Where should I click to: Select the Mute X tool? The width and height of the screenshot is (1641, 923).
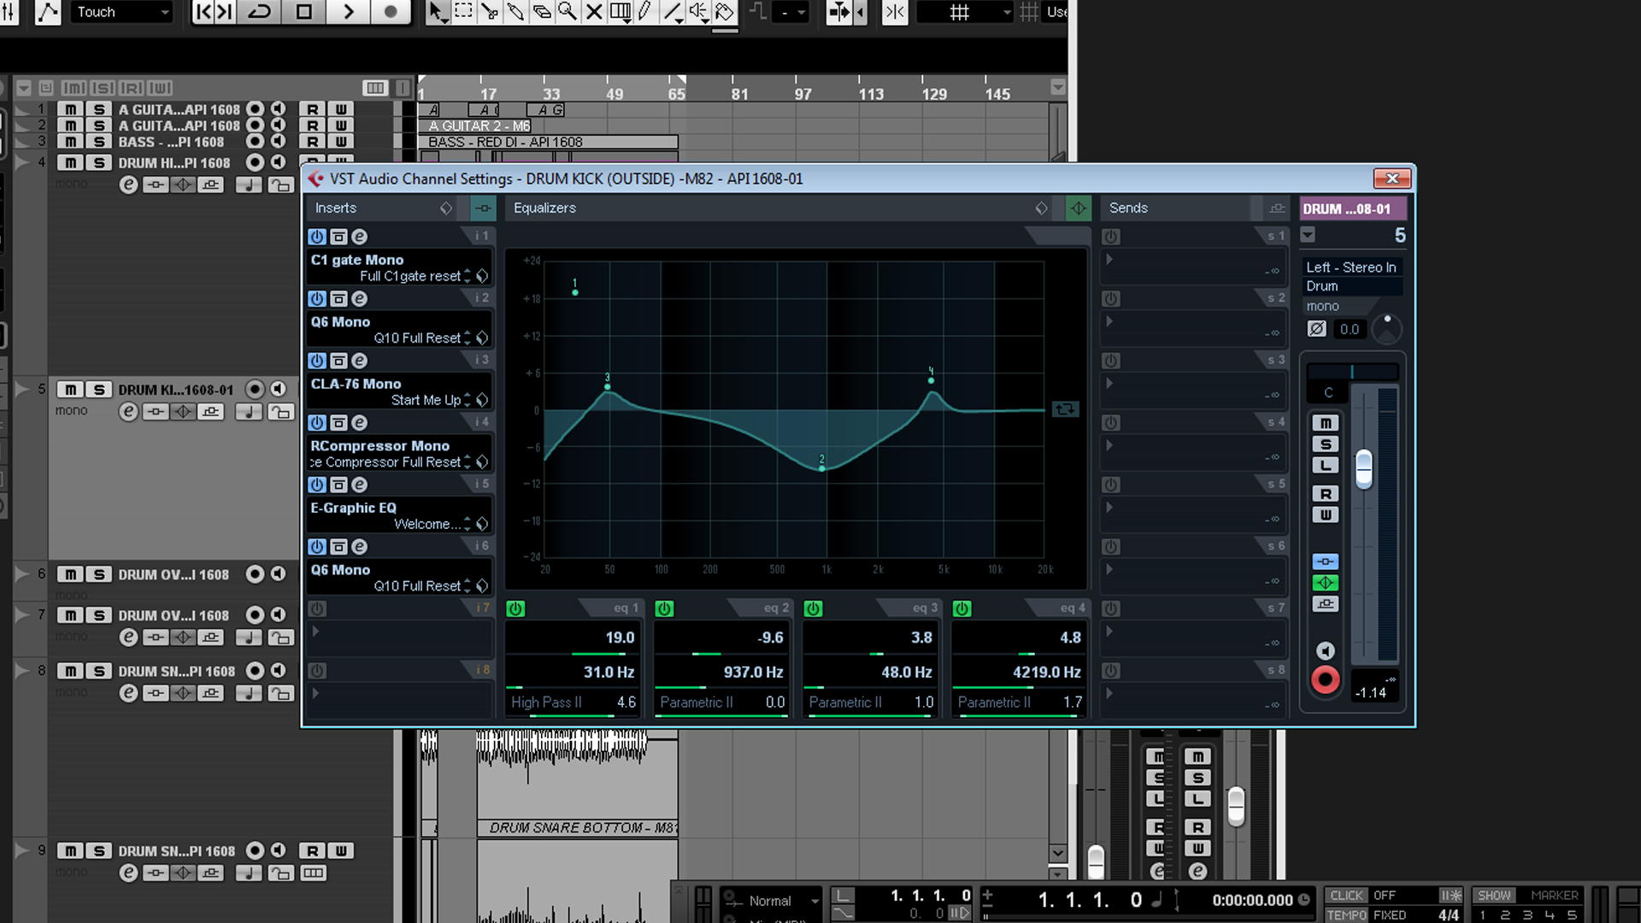coord(594,12)
